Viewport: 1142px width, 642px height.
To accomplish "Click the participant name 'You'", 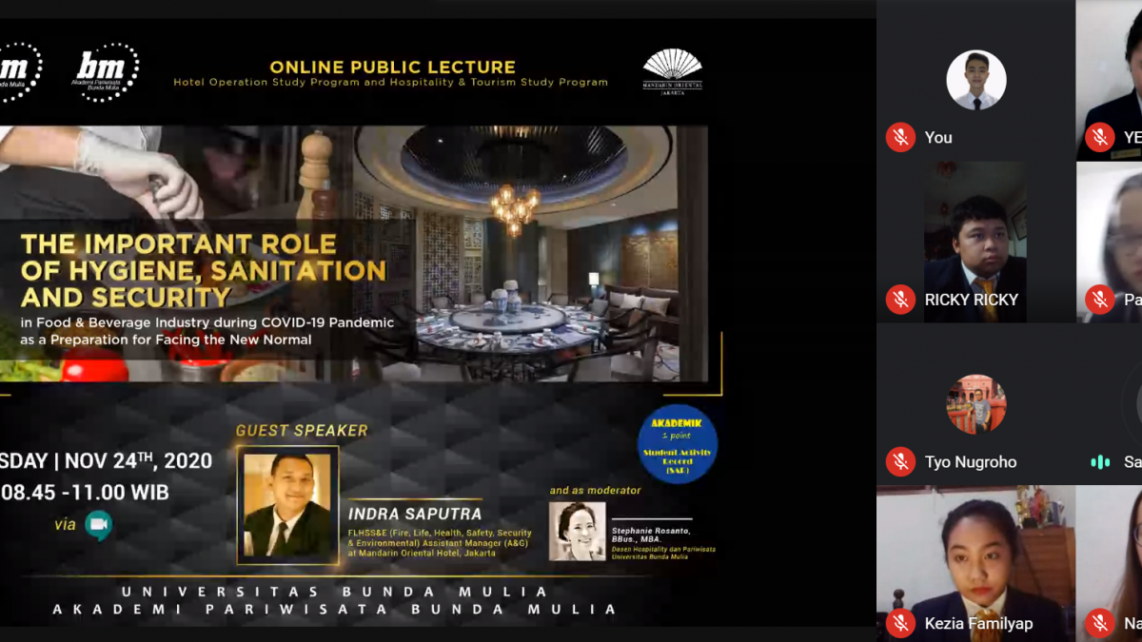I will (x=938, y=138).
